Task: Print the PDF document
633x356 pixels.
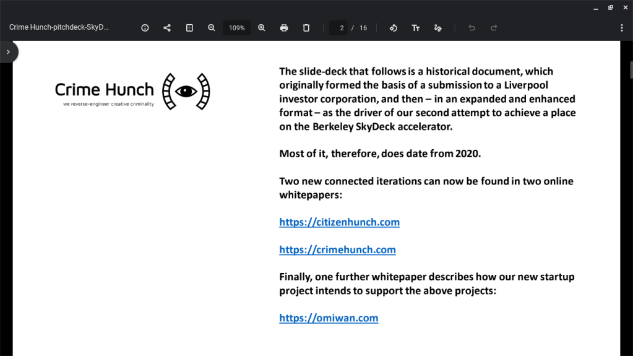Action: click(284, 28)
